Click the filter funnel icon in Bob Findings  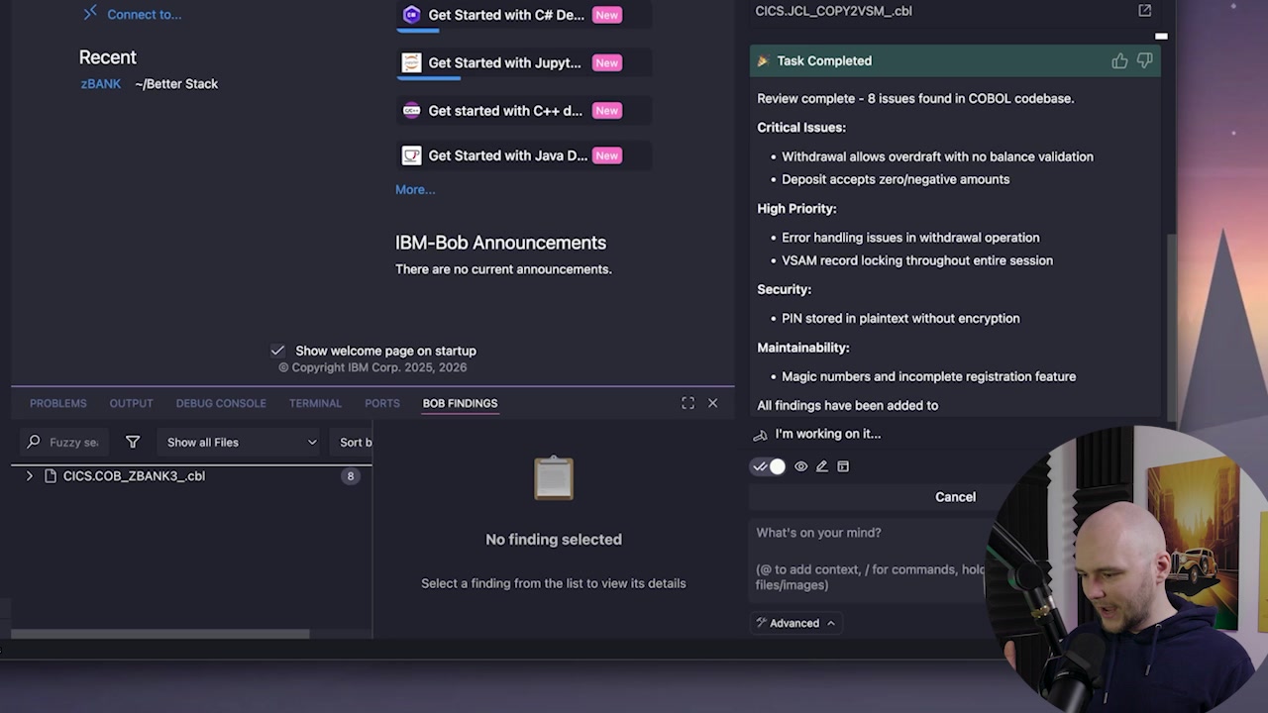coord(133,443)
